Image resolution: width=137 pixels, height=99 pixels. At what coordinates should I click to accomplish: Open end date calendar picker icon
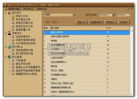click(x=128, y=15)
